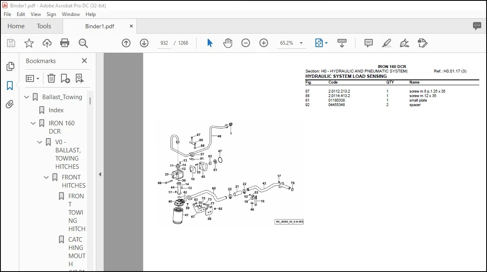Click the Save file icon
This screenshot has height=272, width=487.
pos(11,43)
